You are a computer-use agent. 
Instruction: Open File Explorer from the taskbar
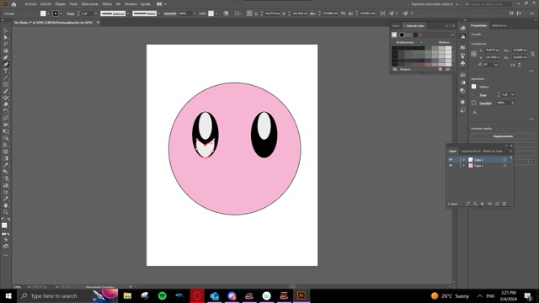(127, 295)
